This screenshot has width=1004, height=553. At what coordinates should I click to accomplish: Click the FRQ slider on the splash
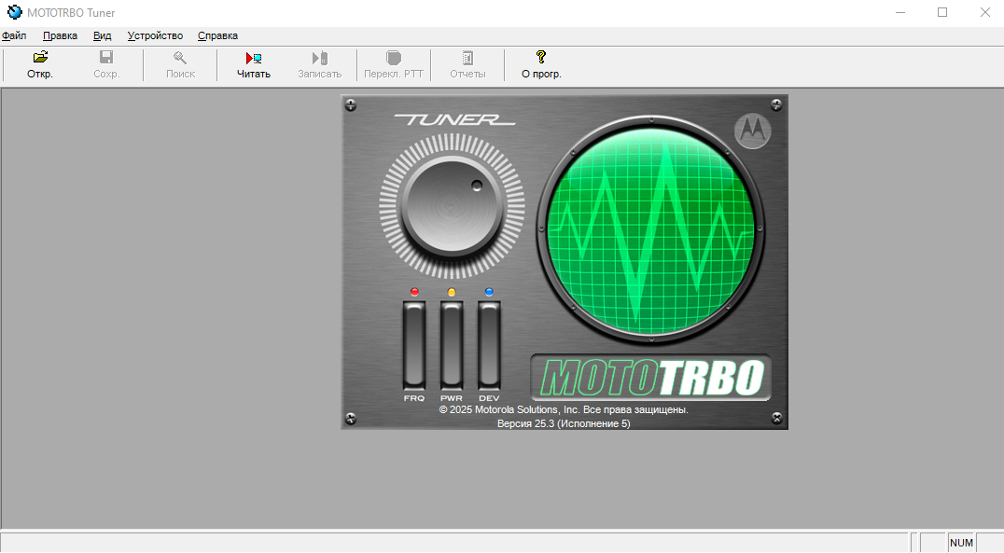pos(414,345)
